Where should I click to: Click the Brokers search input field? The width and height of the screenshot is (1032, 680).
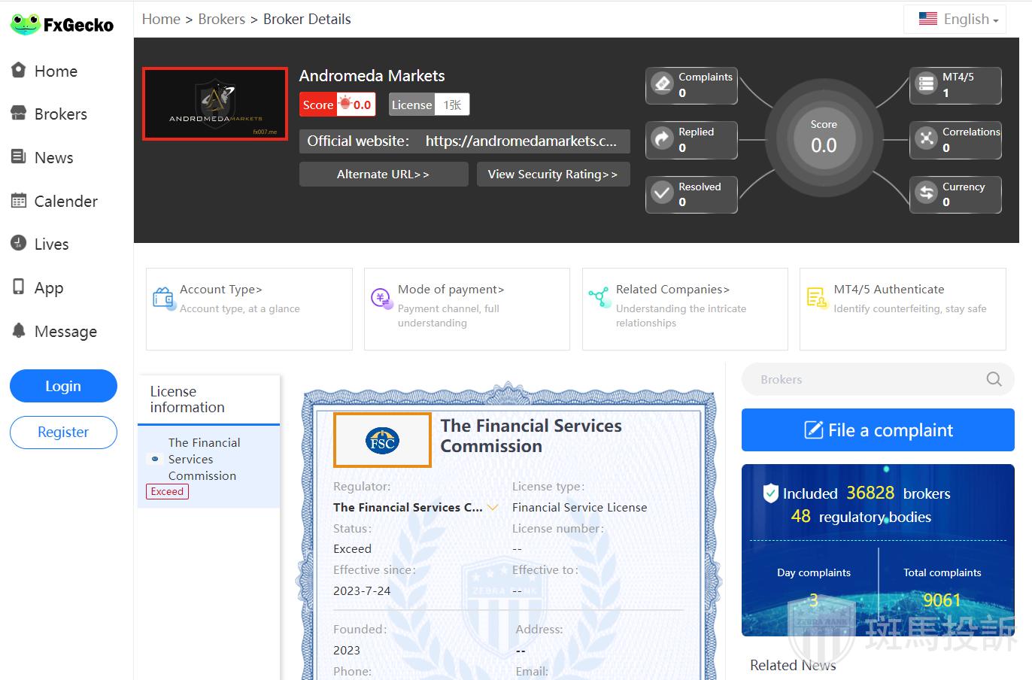tap(865, 380)
